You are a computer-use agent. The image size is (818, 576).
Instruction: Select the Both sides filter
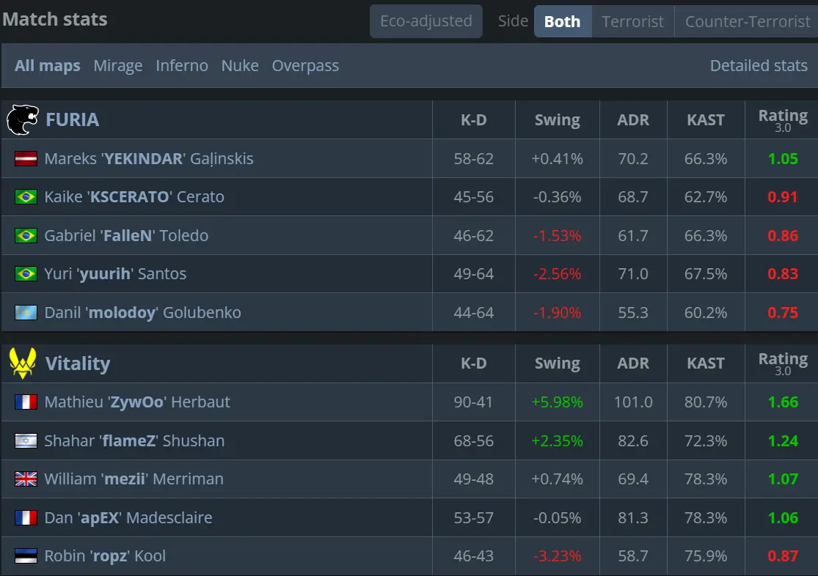pyautogui.click(x=562, y=21)
